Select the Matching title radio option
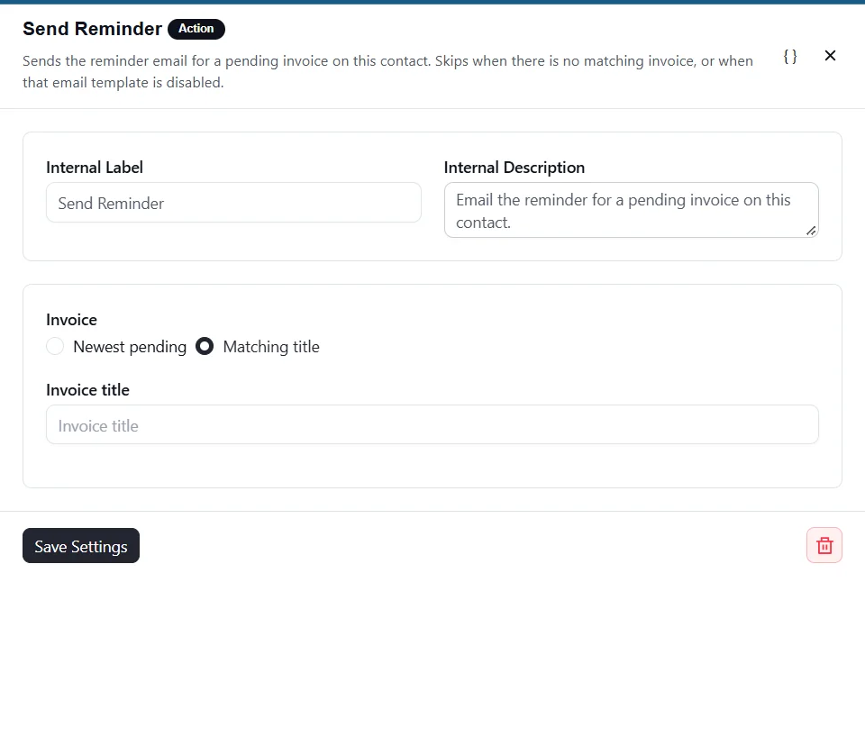Image resolution: width=865 pixels, height=746 pixels. coord(205,347)
